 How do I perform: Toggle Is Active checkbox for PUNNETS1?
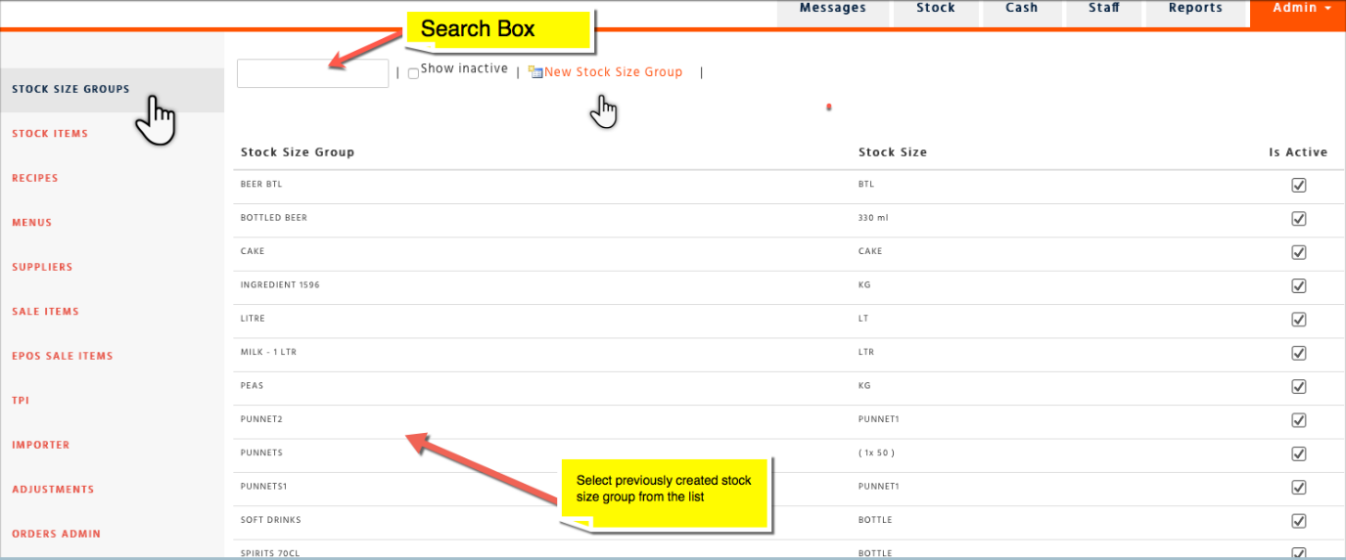tap(1299, 488)
